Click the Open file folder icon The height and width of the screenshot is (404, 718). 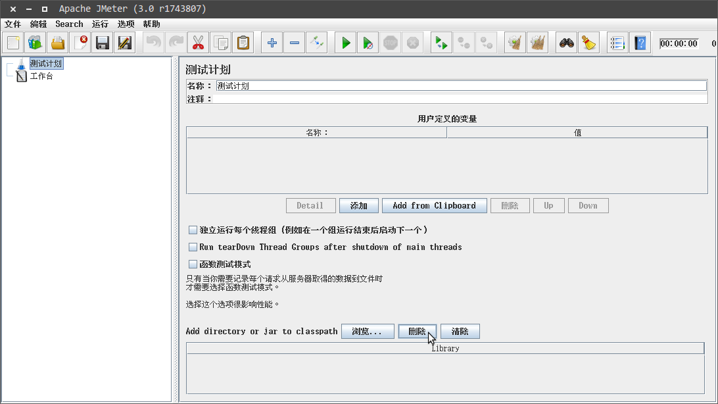(x=58, y=43)
